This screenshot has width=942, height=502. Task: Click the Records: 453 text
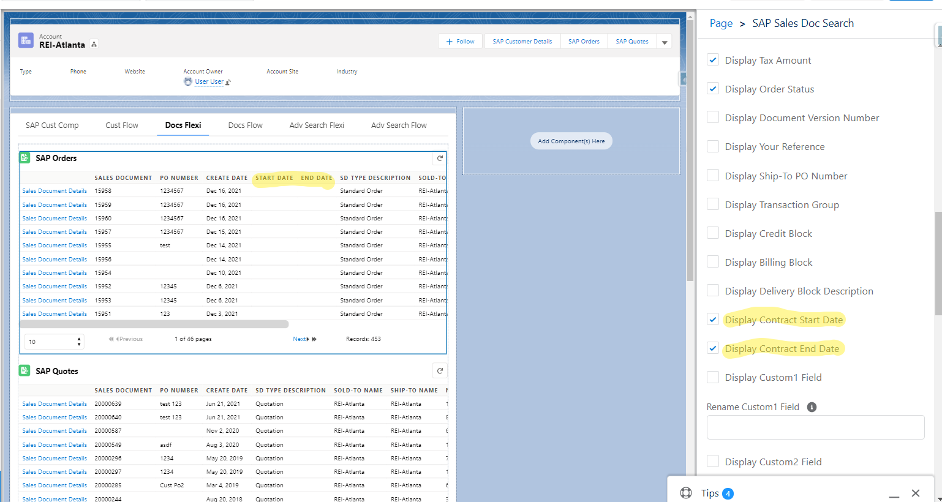(363, 339)
